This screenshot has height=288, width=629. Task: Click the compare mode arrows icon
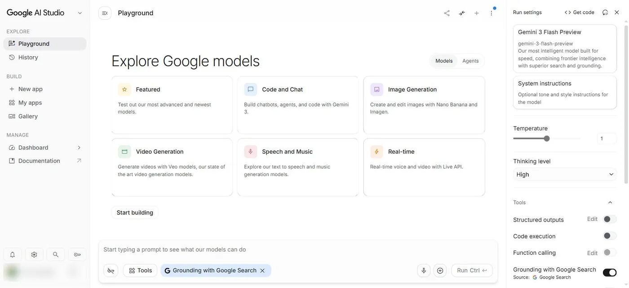coord(462,13)
